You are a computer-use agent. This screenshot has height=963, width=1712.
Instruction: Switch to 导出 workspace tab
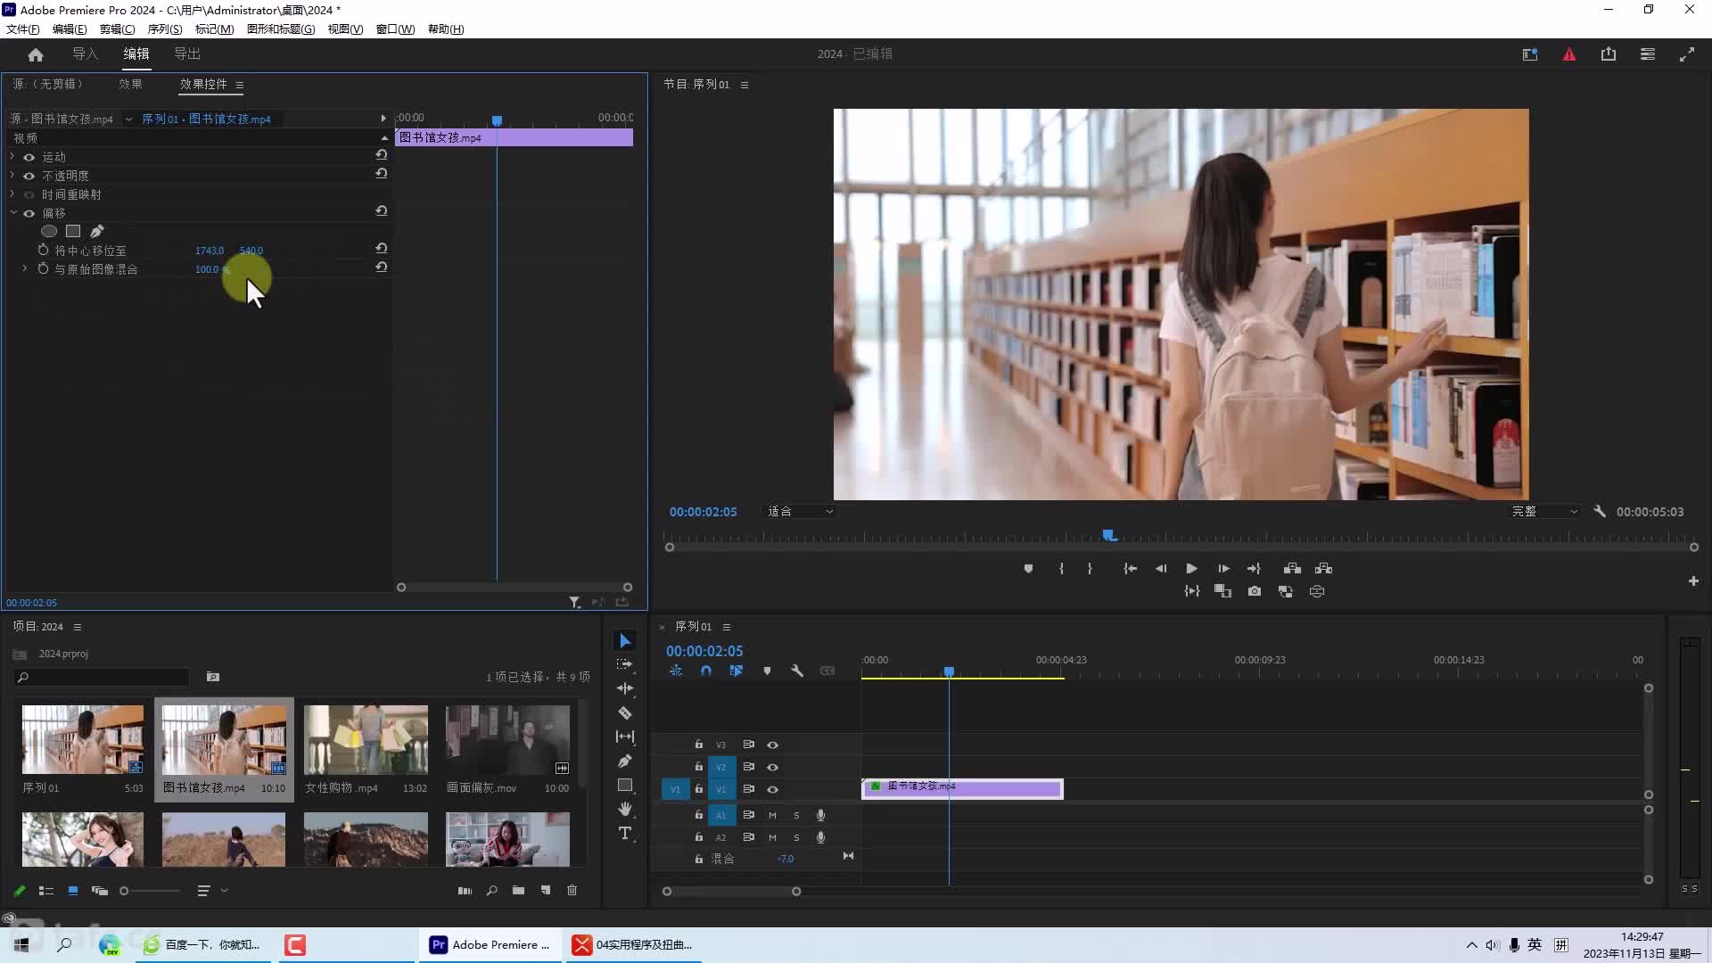(x=187, y=54)
